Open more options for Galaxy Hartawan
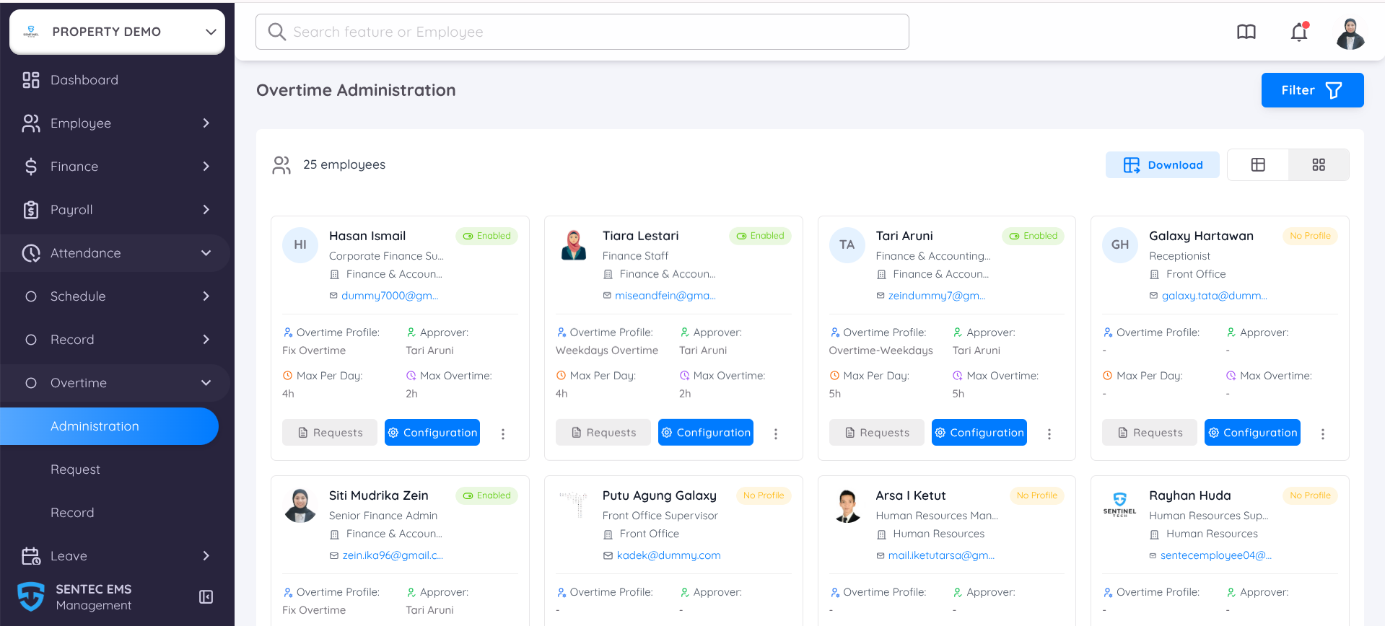 point(1322,433)
